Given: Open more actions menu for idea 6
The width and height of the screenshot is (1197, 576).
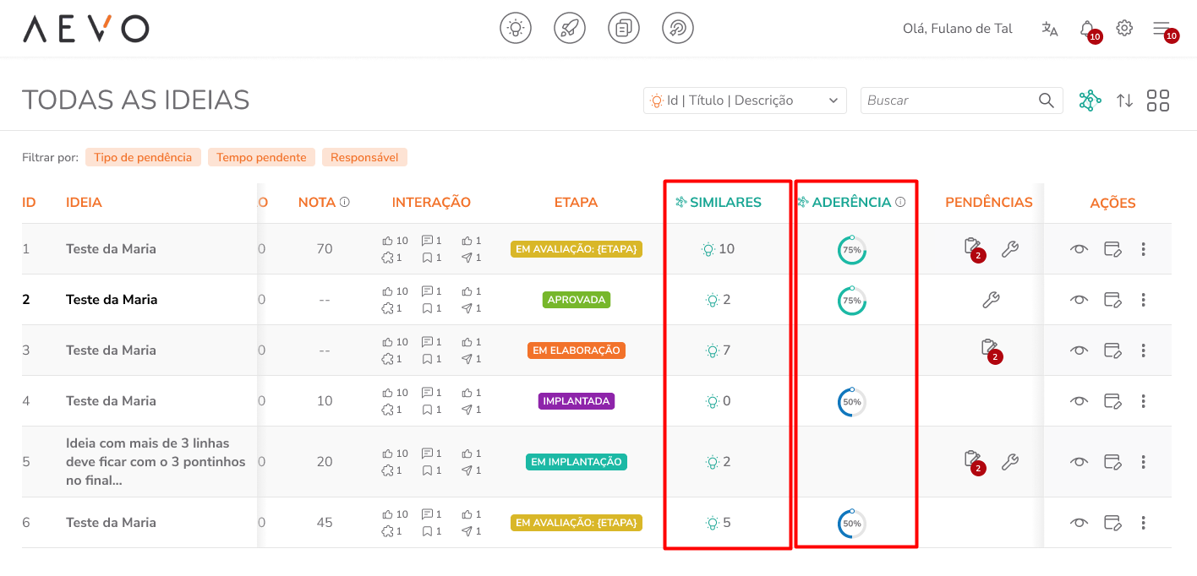Looking at the screenshot, I should [x=1144, y=523].
